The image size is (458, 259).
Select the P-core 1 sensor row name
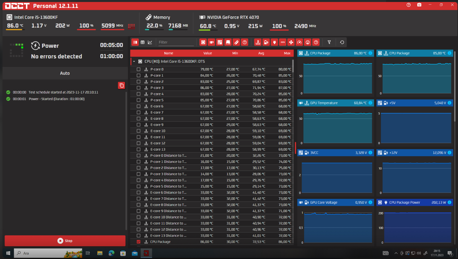pos(157,75)
